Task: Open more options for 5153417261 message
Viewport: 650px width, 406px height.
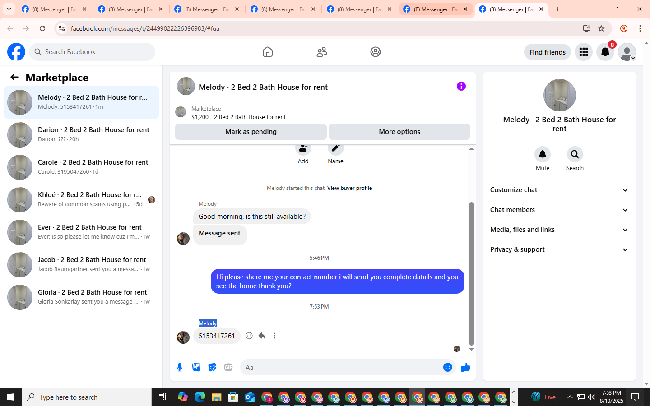Action: coord(274,336)
